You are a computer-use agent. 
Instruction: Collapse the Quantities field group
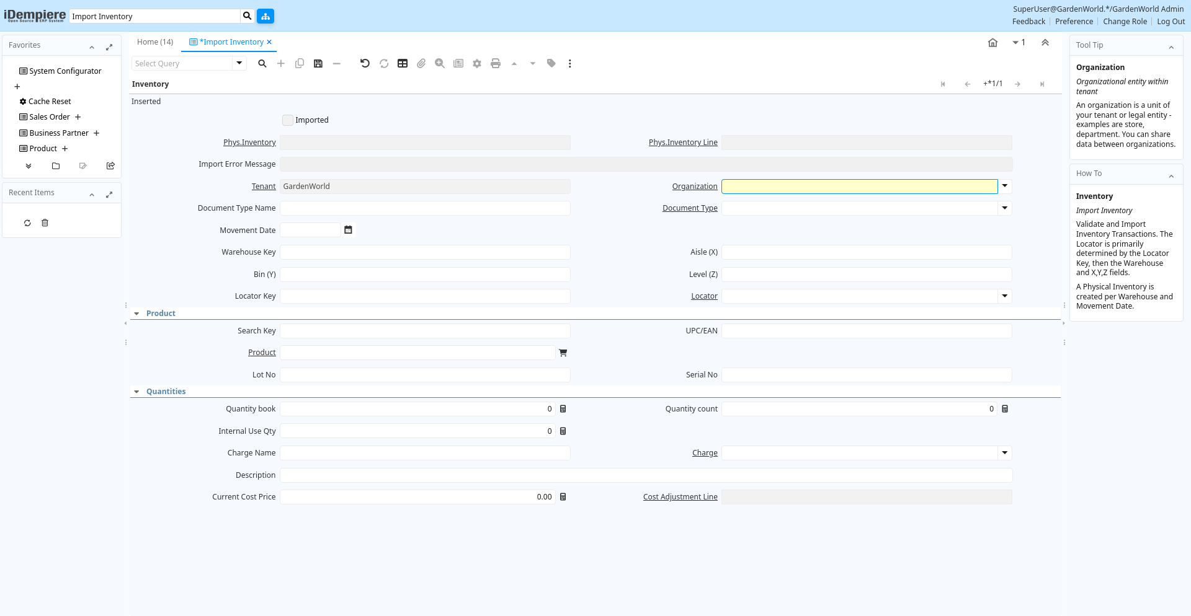point(137,392)
